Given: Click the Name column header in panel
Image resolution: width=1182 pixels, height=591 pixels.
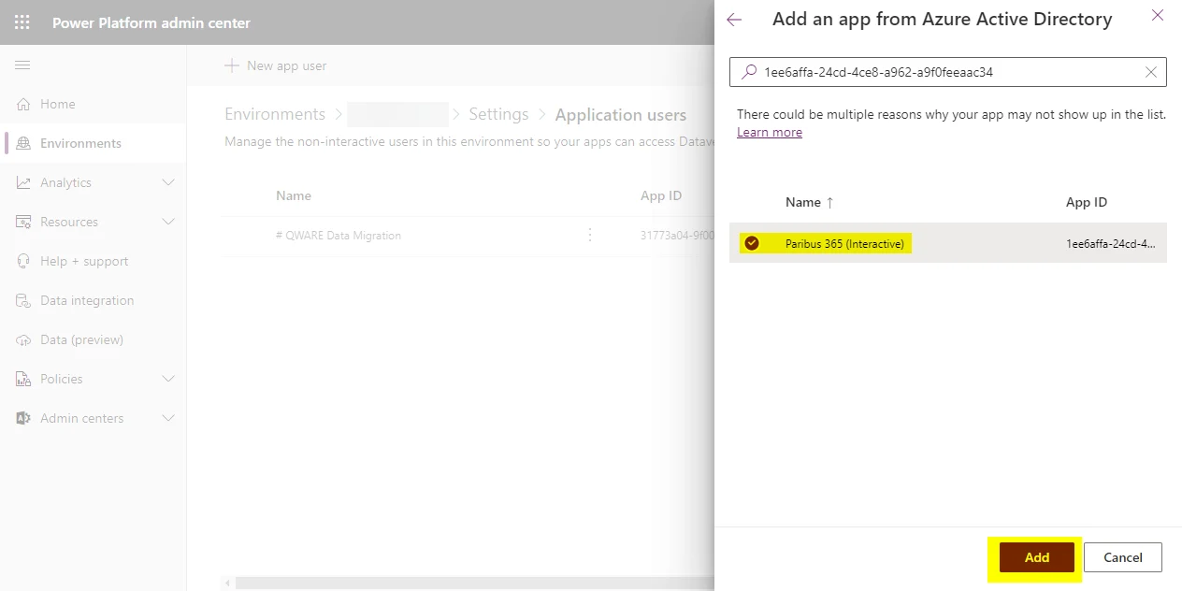Looking at the screenshot, I should pyautogui.click(x=803, y=202).
